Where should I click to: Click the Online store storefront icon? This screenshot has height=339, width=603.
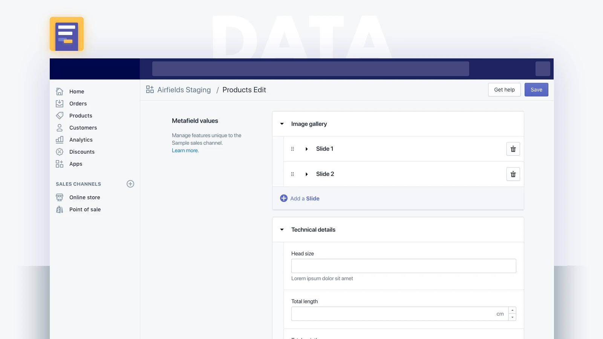point(60,197)
